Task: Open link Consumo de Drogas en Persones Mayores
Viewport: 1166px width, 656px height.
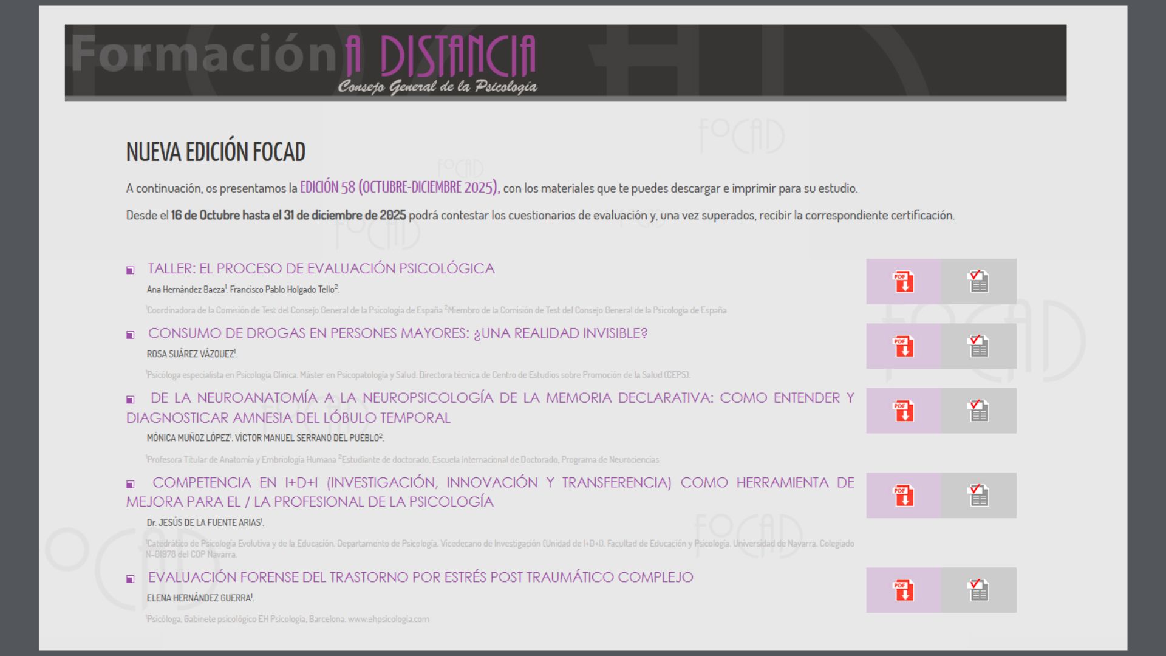Action: coord(398,333)
